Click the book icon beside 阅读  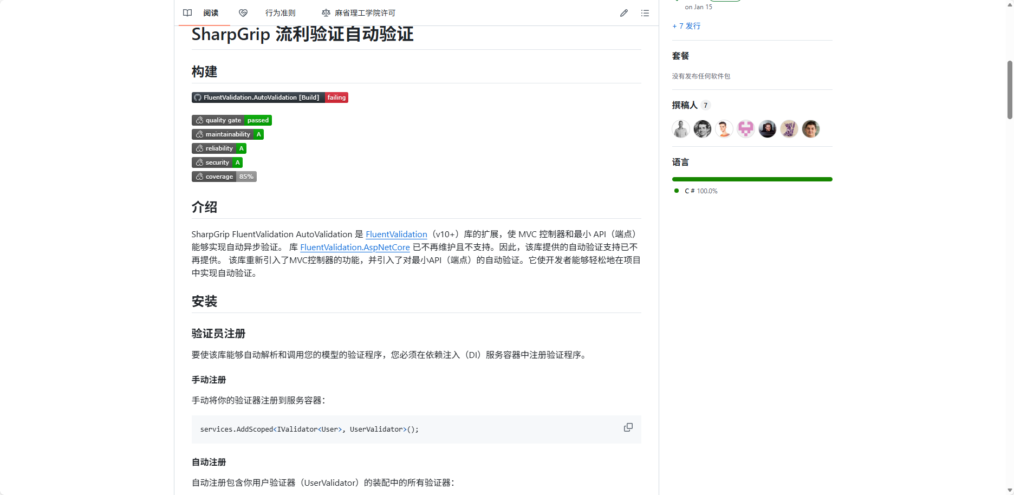click(187, 13)
